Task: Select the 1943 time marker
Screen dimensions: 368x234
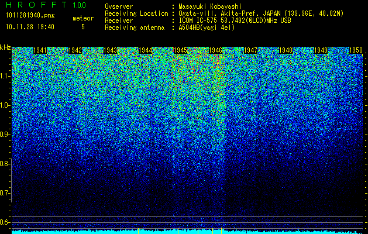Action: click(111, 50)
